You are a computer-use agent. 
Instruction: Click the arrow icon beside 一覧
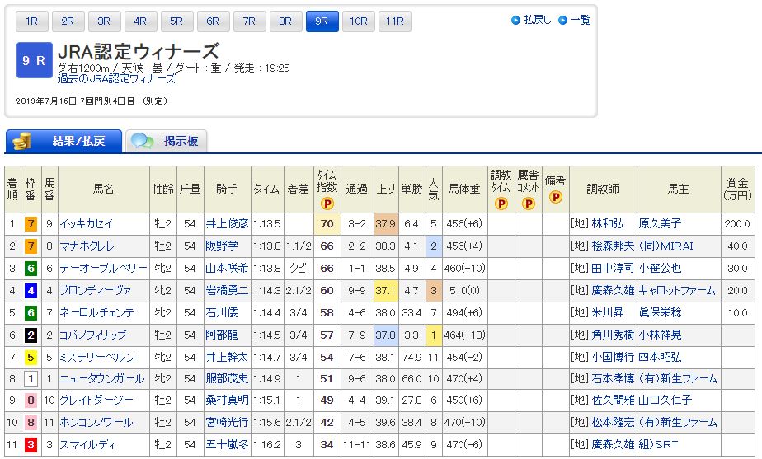click(x=562, y=20)
